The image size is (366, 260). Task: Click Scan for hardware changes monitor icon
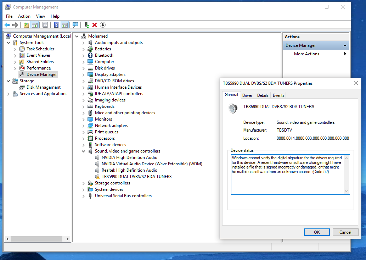(75, 25)
